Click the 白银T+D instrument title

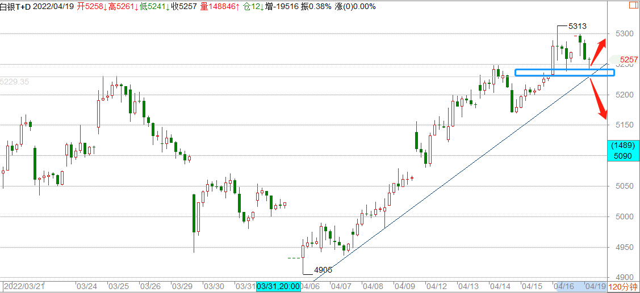tap(15, 7)
